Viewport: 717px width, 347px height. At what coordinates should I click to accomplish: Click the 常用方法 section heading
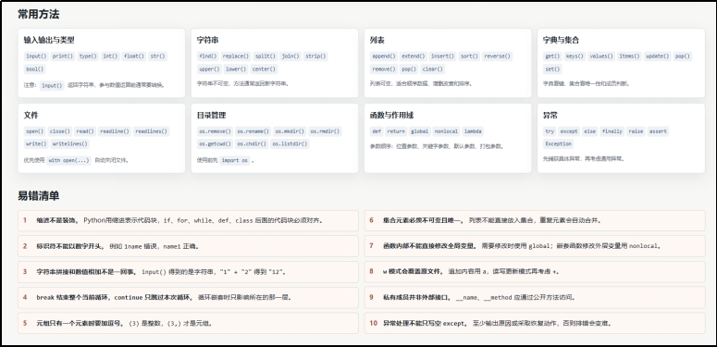tap(39, 14)
